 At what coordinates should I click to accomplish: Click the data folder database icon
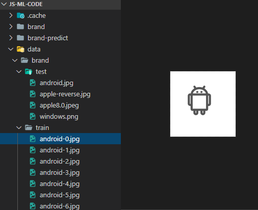(x=20, y=49)
